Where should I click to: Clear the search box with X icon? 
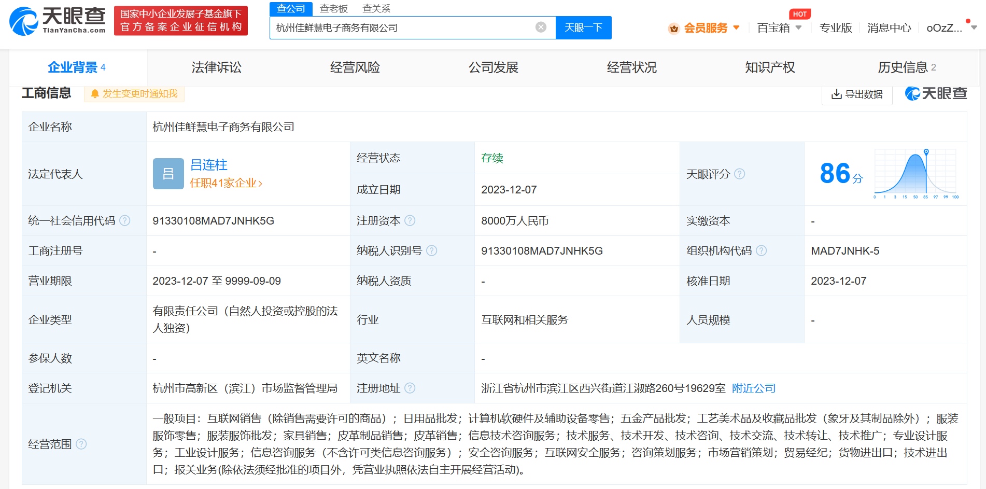tap(541, 27)
